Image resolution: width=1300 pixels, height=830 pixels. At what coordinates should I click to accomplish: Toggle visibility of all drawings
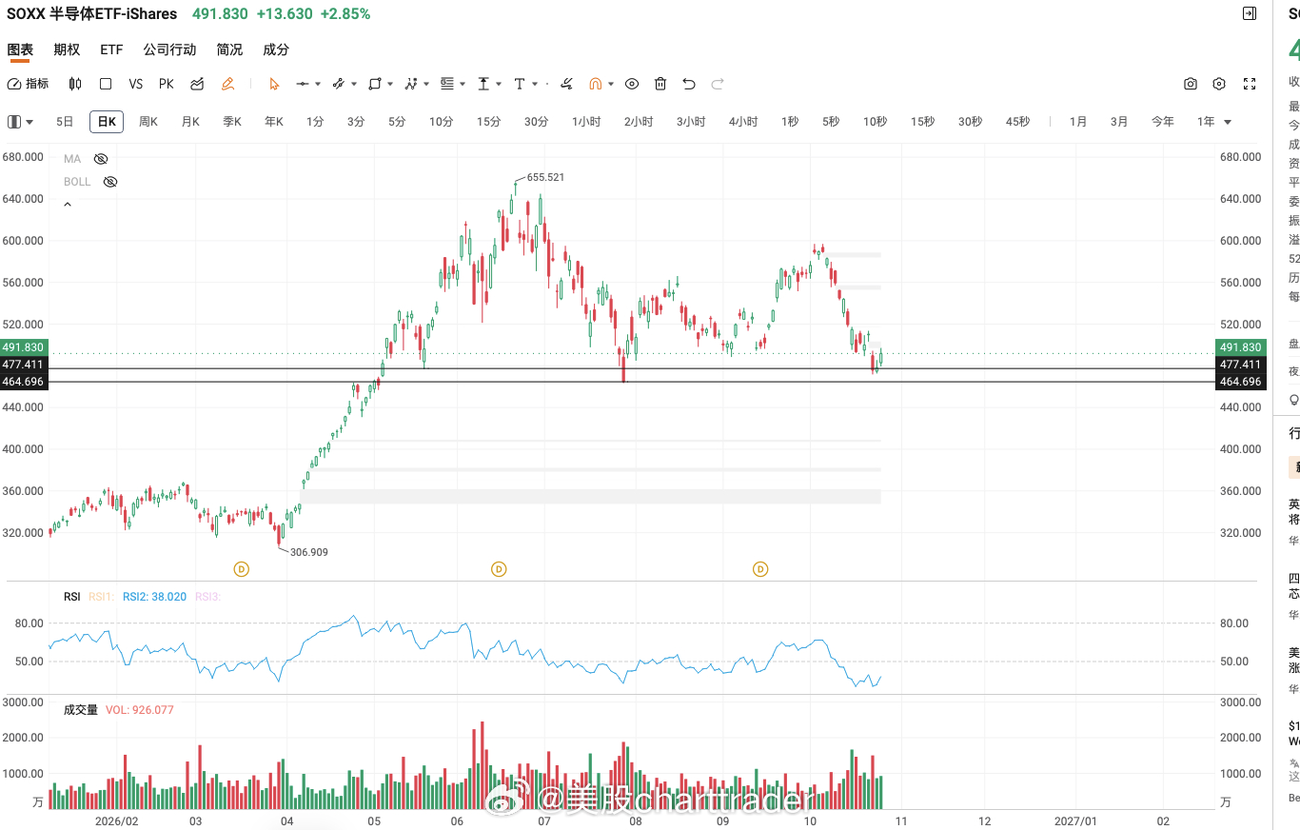631,84
